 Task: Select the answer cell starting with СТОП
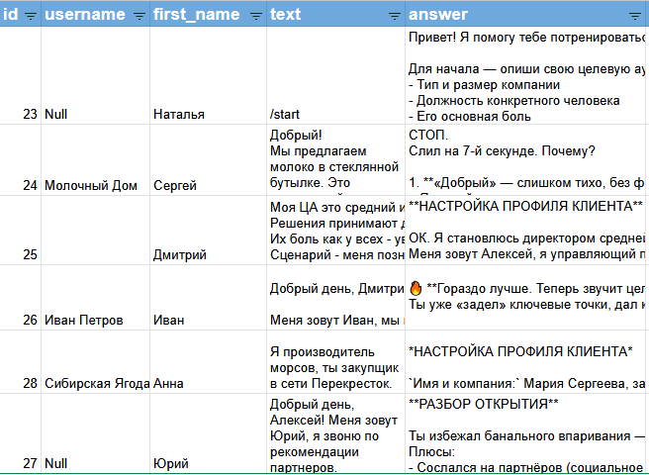[x=526, y=159]
